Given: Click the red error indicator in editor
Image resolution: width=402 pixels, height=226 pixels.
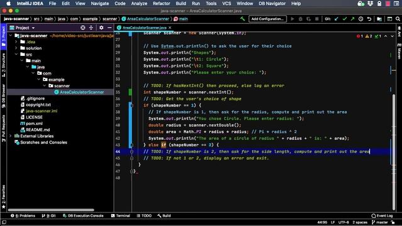Looking at the screenshot, I should [x=360, y=36].
